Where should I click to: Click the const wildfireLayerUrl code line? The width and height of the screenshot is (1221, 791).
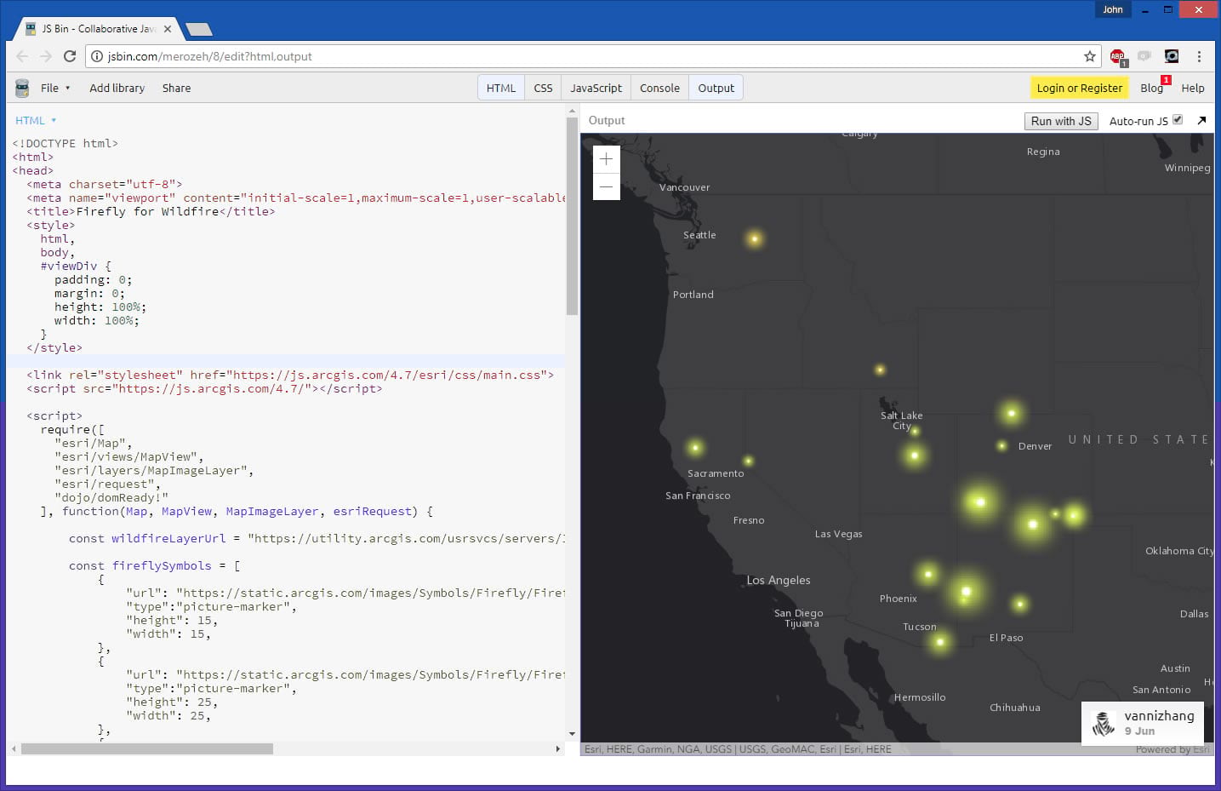pos(317,539)
